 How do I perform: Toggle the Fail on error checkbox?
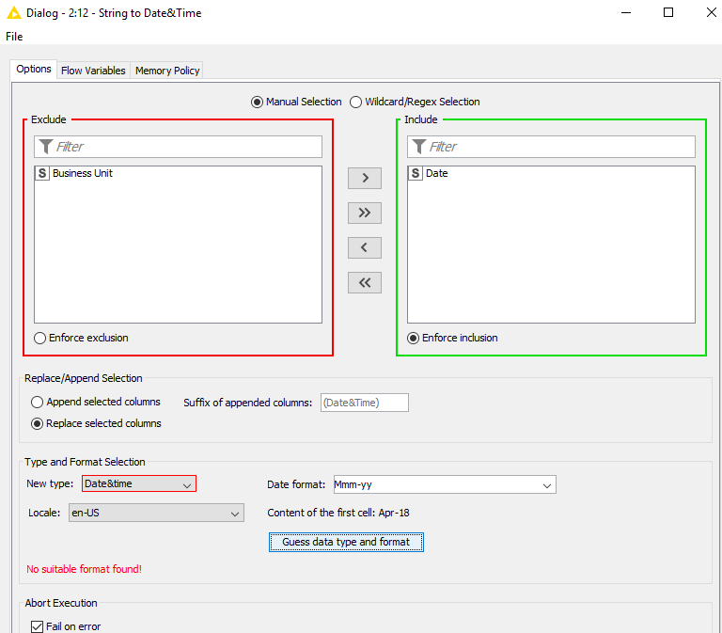(x=38, y=626)
